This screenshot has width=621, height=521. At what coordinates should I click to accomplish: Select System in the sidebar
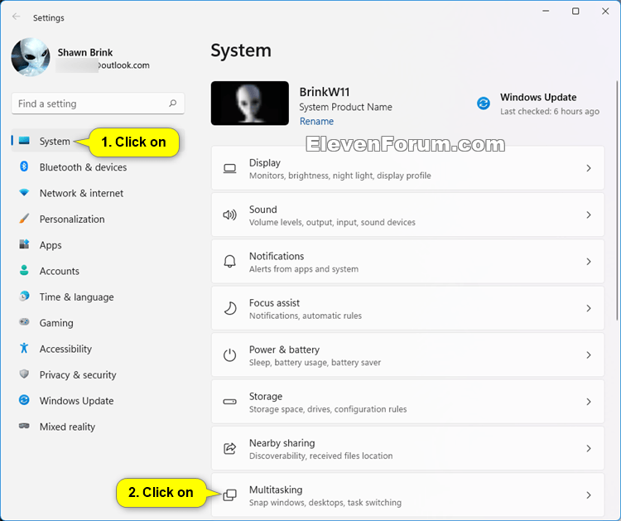98,141
